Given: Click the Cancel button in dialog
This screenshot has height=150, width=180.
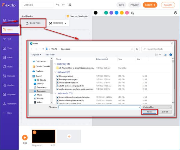Looking at the screenshot, I should pos(165,112).
